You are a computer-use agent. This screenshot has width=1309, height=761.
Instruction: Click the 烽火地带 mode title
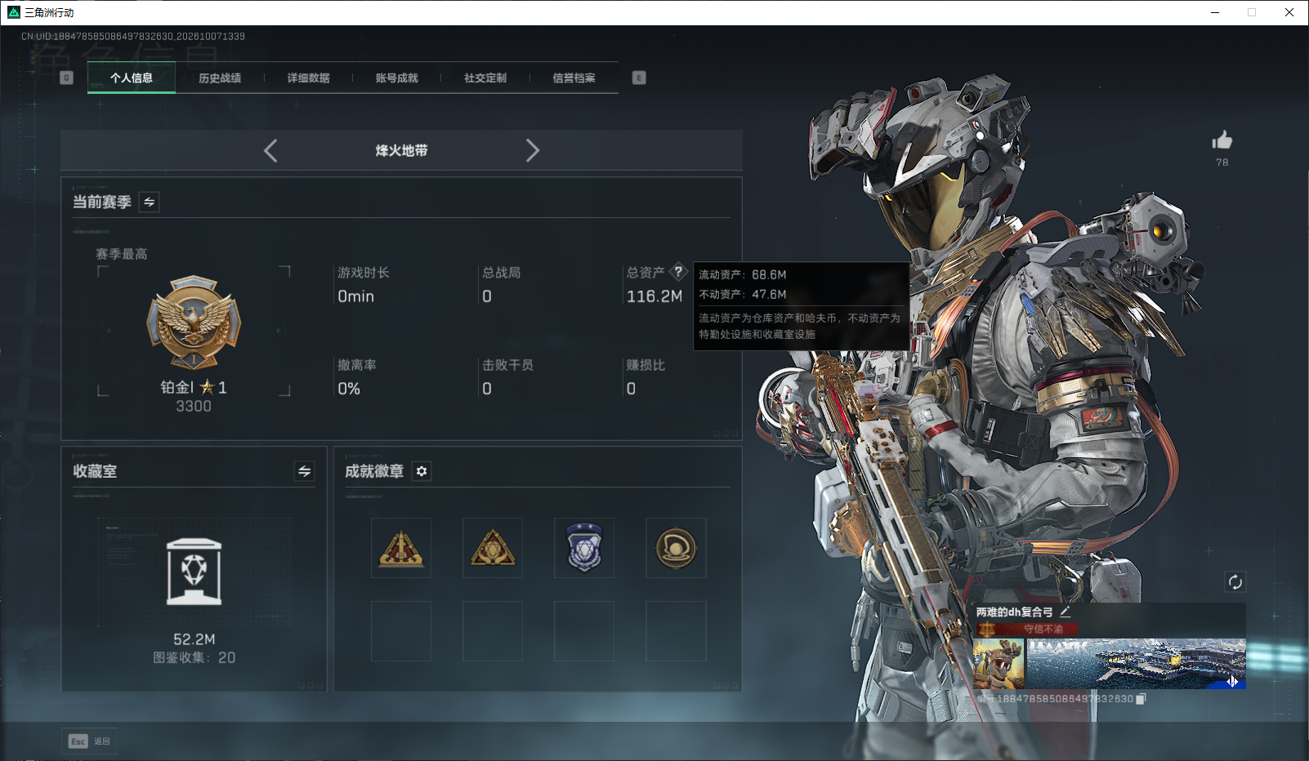401,150
